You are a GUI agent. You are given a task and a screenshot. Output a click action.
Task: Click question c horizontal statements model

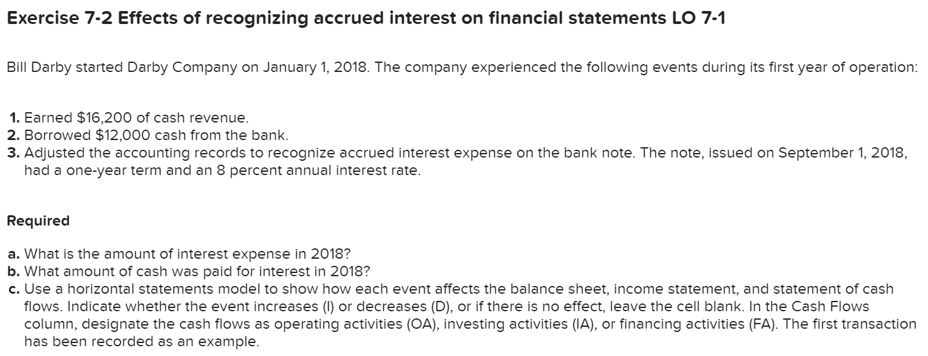click(462, 315)
